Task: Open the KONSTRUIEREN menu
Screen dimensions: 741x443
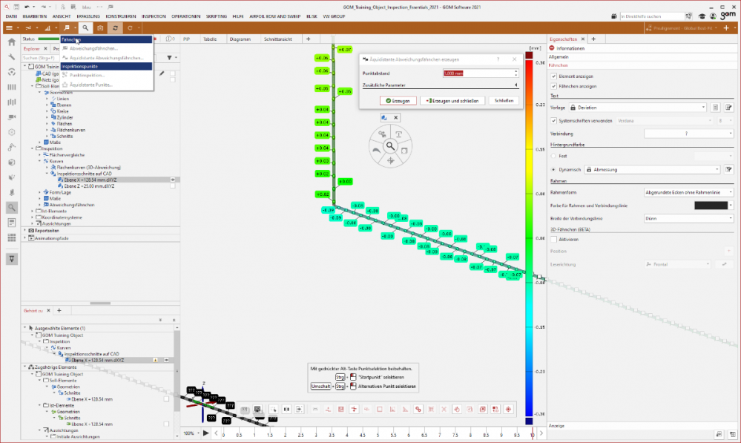Action: 120,16
